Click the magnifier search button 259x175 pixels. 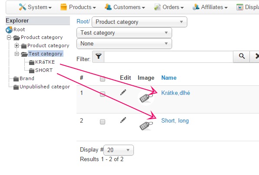pyautogui.click(x=242, y=56)
